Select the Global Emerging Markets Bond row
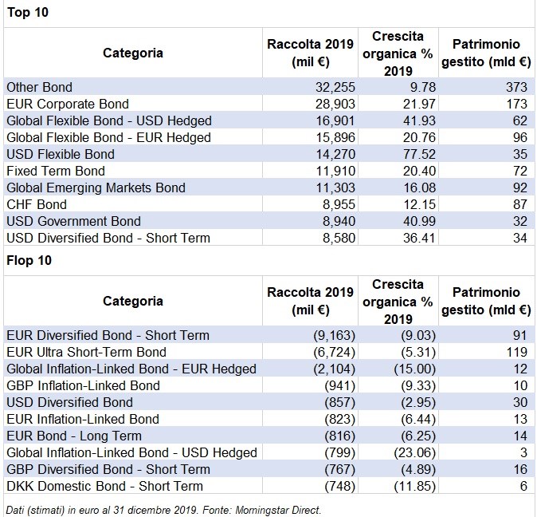Viewport: 537px width, 517px height. 96,187
